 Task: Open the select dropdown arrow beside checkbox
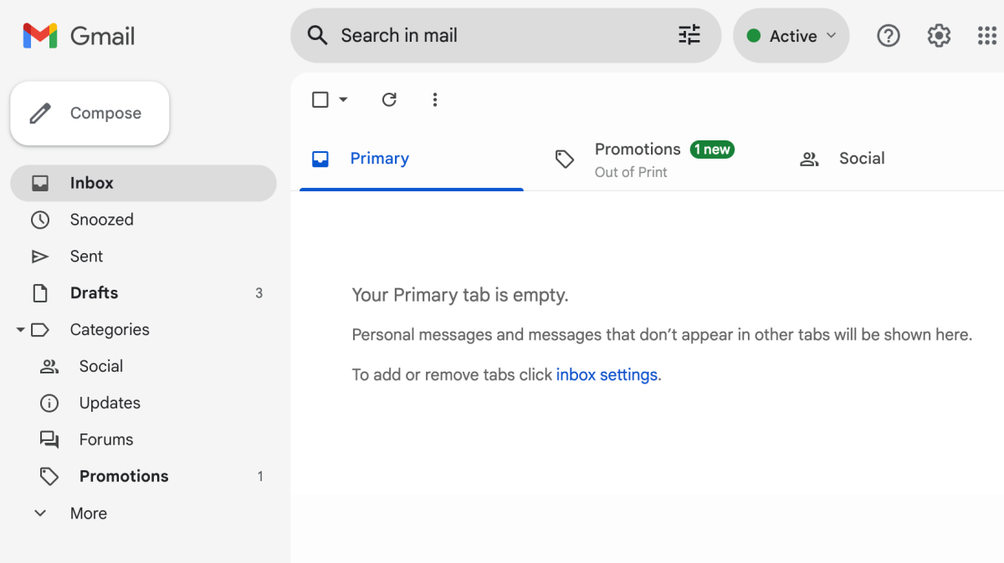[x=343, y=99]
